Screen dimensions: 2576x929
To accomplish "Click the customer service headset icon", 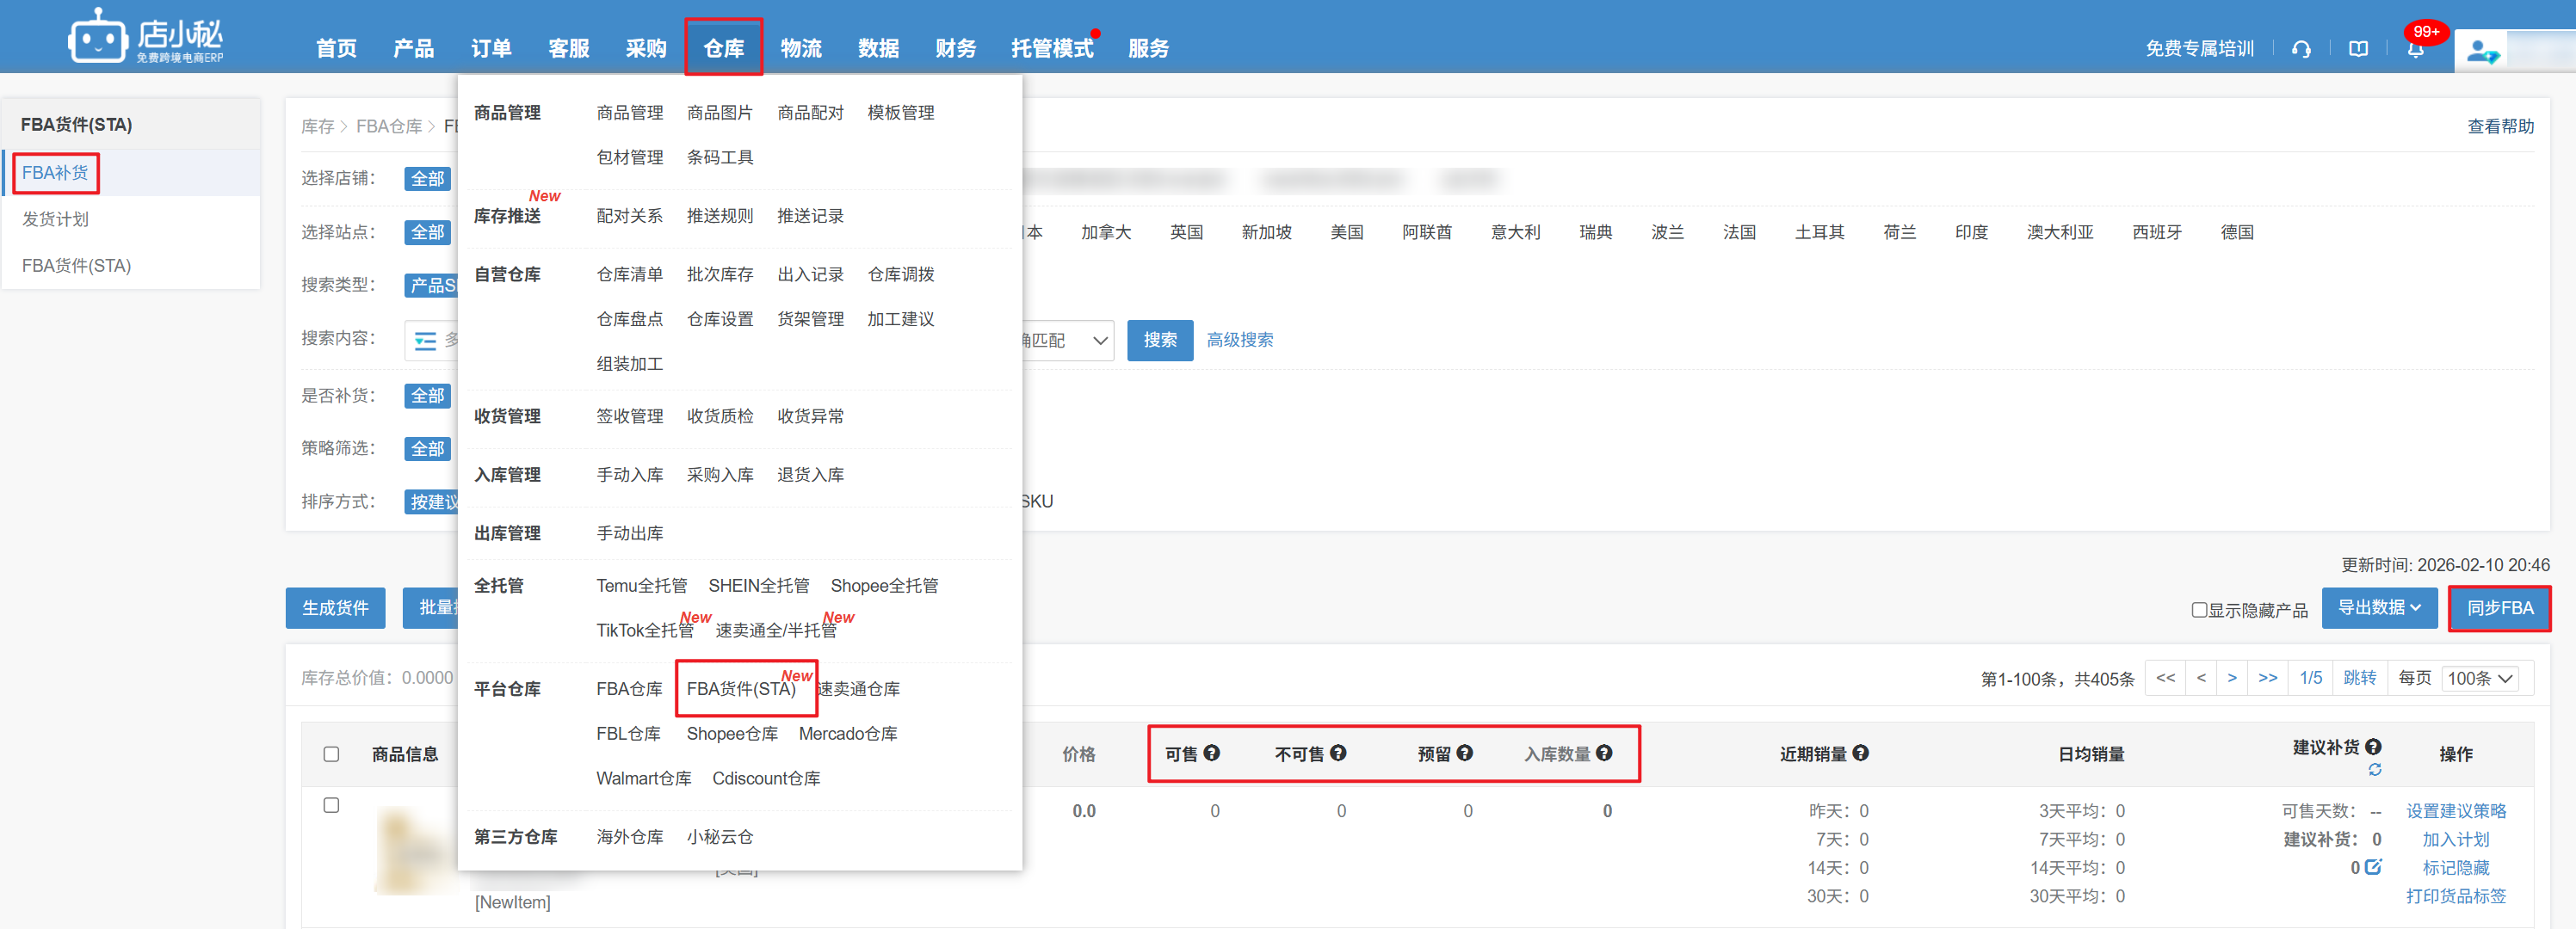I will click(x=2301, y=49).
